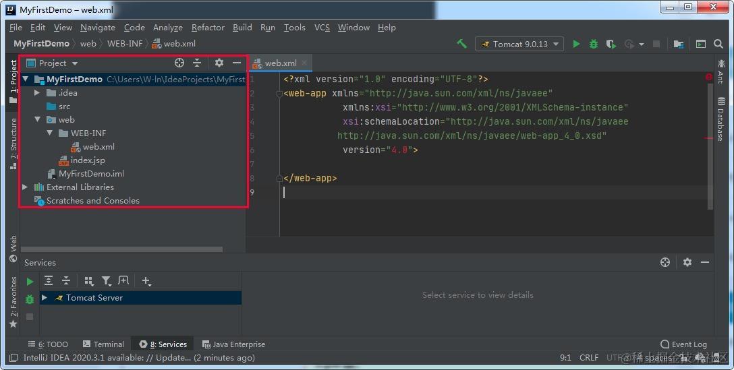Toggle the 1: Project side tab
Viewport: 734px width, 370px height.
coord(13,82)
